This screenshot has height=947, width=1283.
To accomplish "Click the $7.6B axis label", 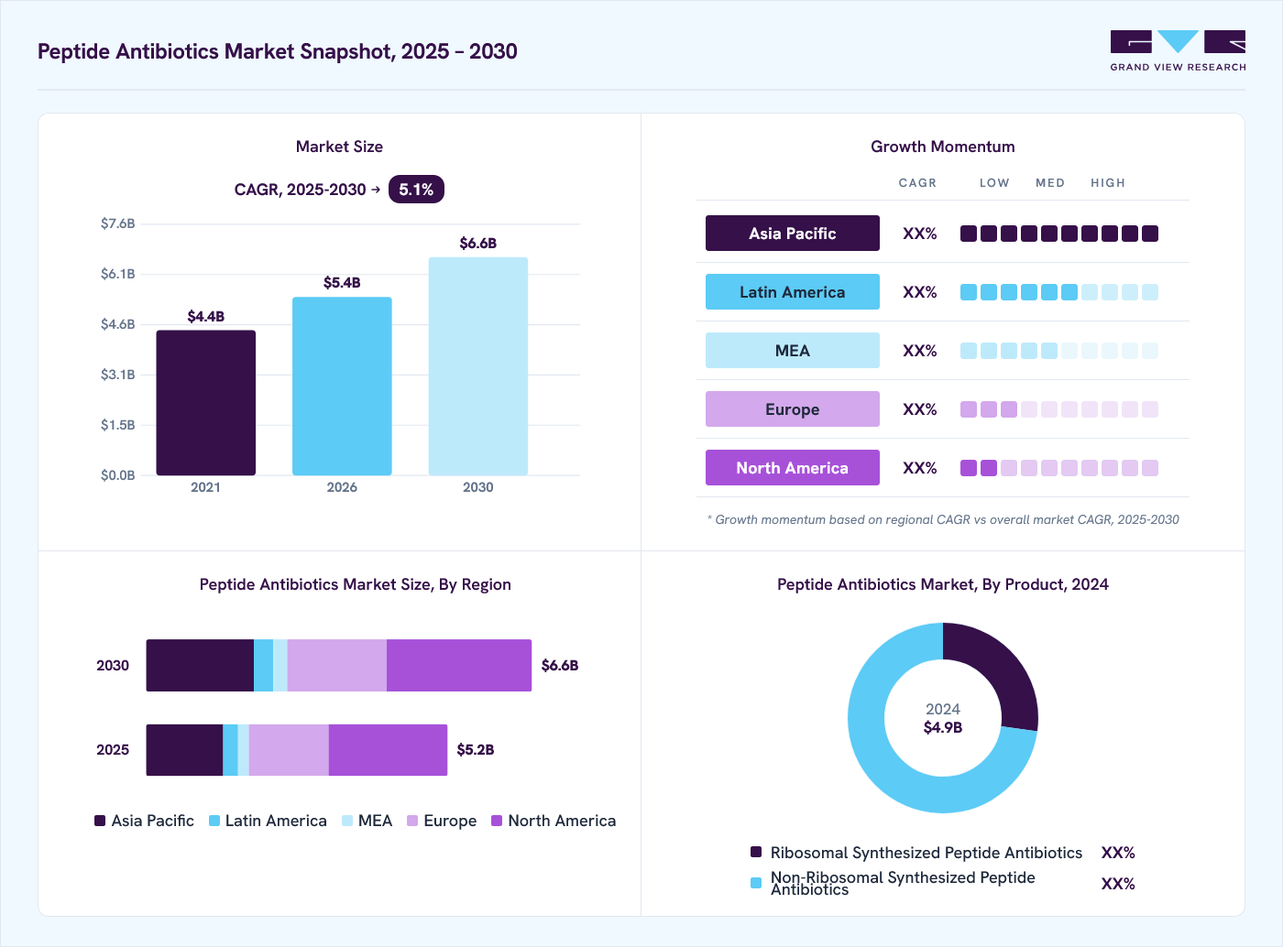I will pyautogui.click(x=118, y=223).
